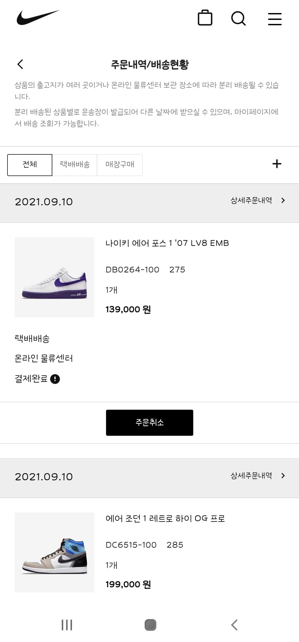
Task: Open 에어 조던 1 레트로 하이 OG 프로 product link
Action: [165, 518]
